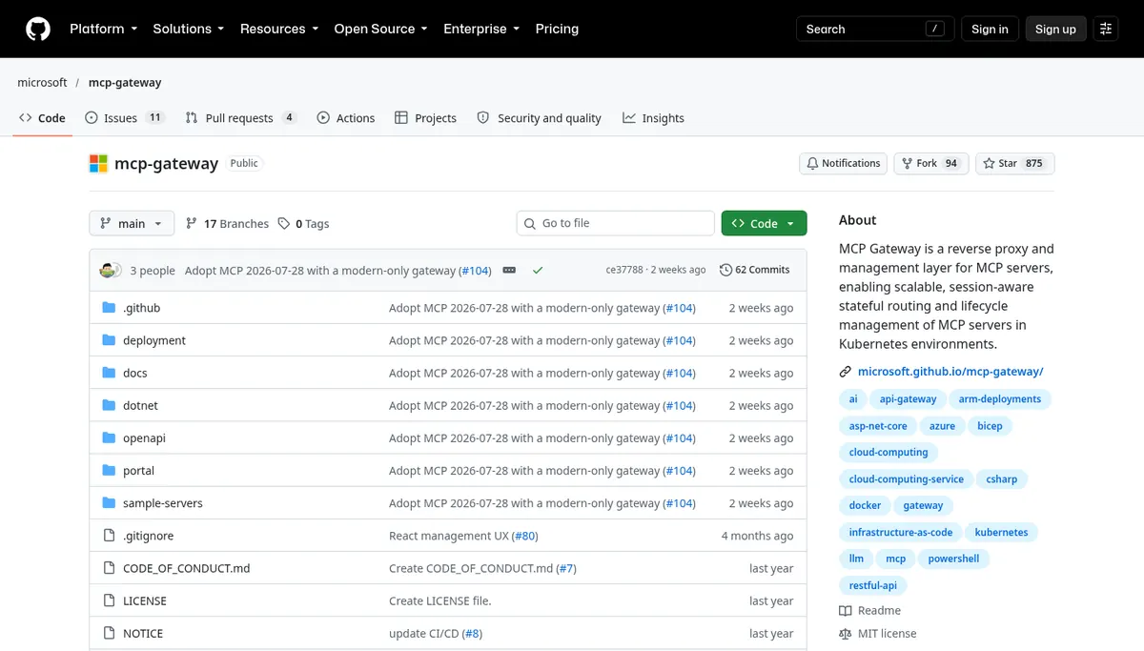Go to the Actions tab
1144x651 pixels.
(x=346, y=118)
